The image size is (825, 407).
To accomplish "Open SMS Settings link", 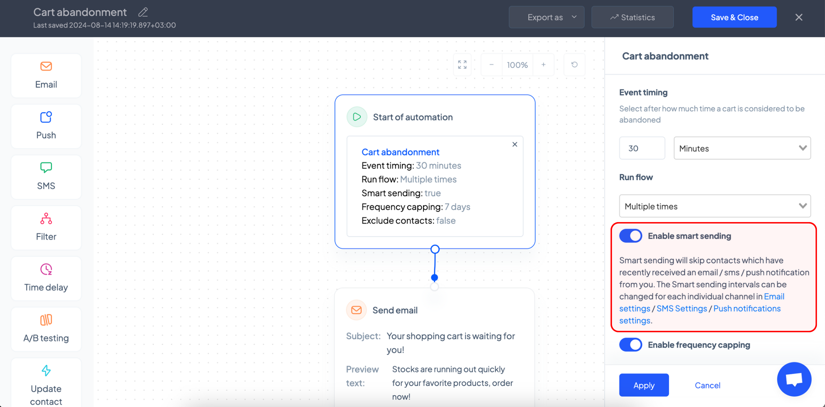I will tap(682, 308).
